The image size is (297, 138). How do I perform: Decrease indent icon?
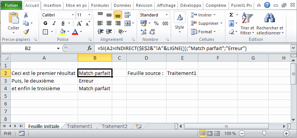[x=100, y=32]
